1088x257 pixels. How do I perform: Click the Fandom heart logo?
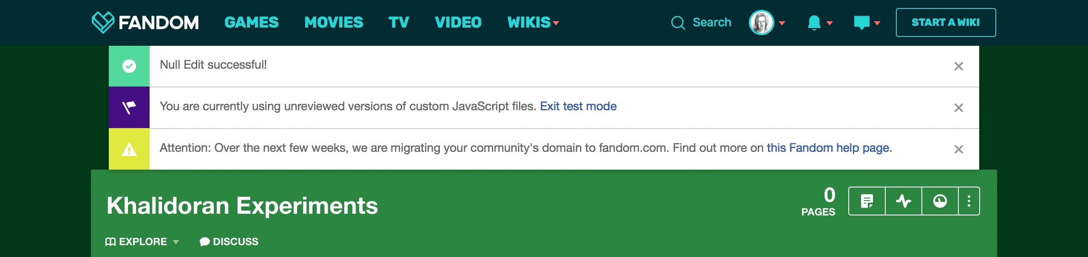click(103, 22)
